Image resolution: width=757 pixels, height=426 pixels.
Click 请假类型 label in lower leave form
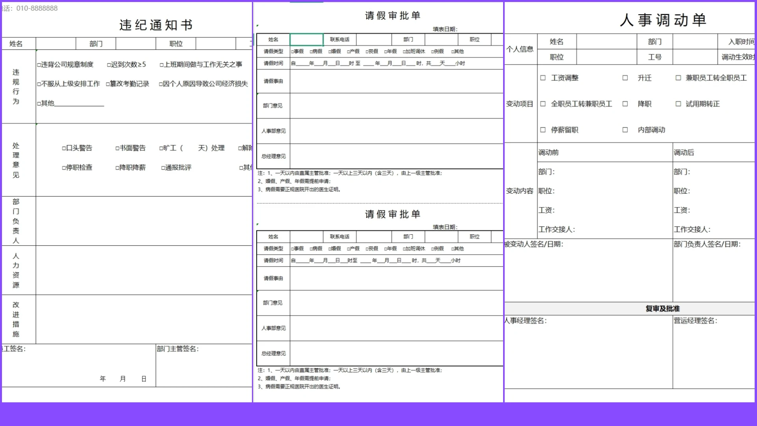click(x=273, y=248)
